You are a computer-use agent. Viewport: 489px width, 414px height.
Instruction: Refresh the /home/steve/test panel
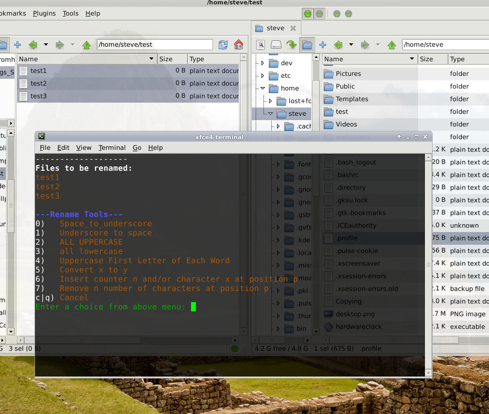tap(223, 45)
